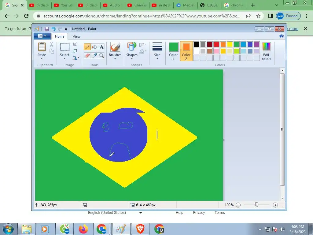Open Firefox from the taskbar
313x235 pixels.
click(x=83, y=229)
